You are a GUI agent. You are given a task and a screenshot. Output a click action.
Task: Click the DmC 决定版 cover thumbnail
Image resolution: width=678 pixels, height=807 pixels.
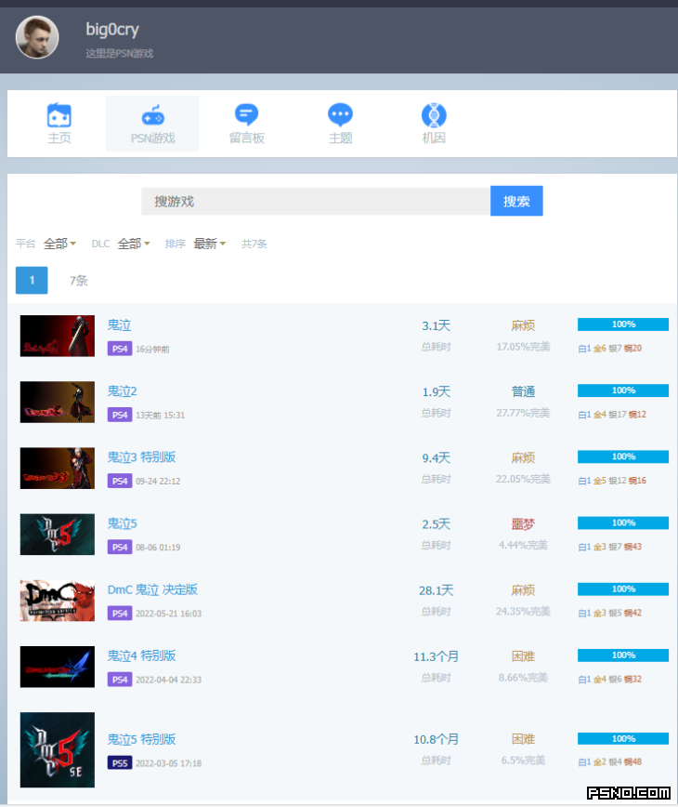tap(58, 600)
